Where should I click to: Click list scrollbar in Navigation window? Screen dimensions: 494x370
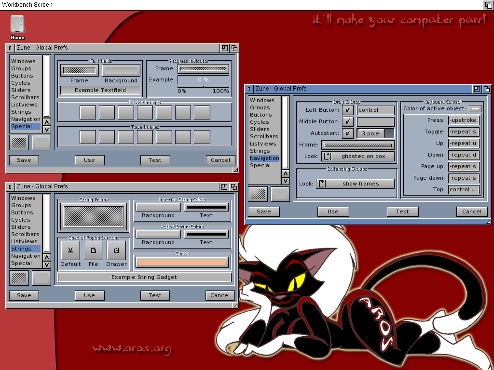pyautogui.click(x=285, y=133)
